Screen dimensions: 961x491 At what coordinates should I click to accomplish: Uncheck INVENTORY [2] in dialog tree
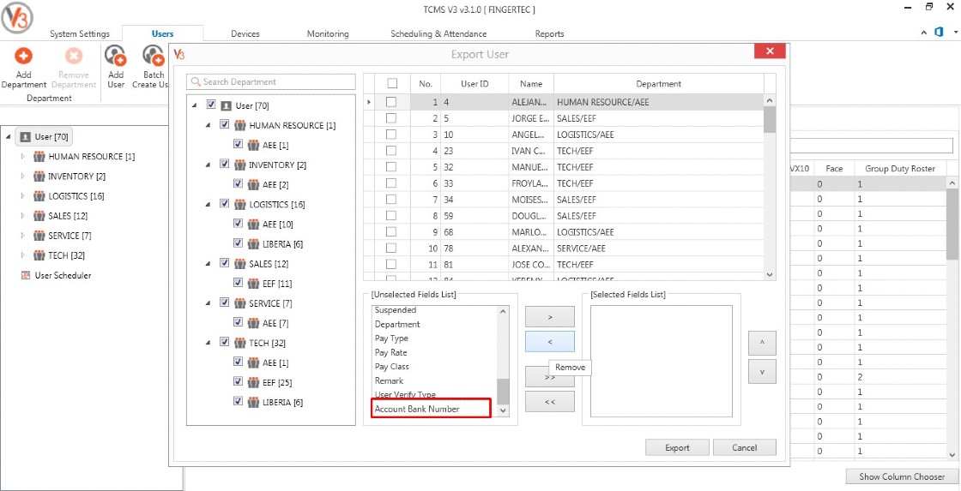pos(224,164)
